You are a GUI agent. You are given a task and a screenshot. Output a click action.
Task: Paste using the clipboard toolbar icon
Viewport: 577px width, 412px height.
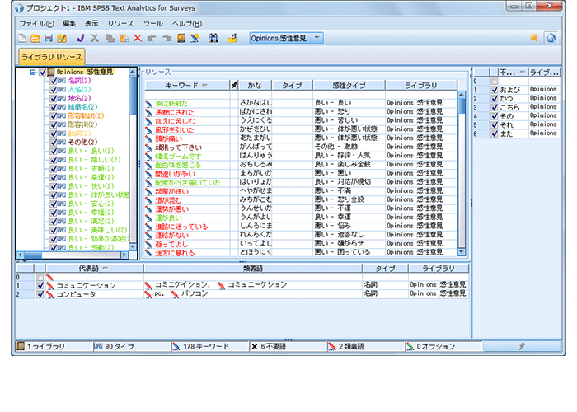pyautogui.click(x=124, y=38)
